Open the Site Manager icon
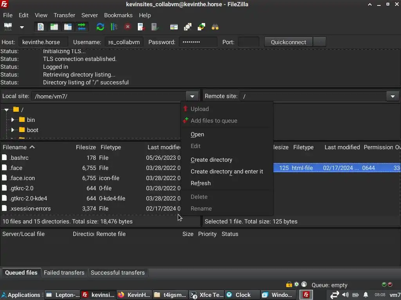Screen dimensions: 401x300 tap(8, 27)
